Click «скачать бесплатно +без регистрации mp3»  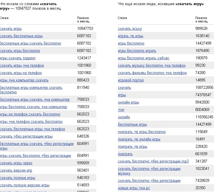pos(153,161)
